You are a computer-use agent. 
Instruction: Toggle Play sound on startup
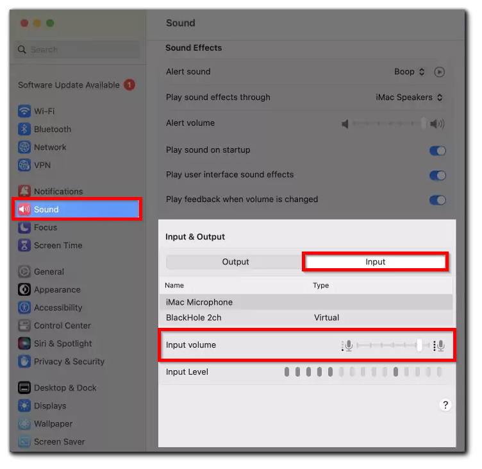coord(437,151)
